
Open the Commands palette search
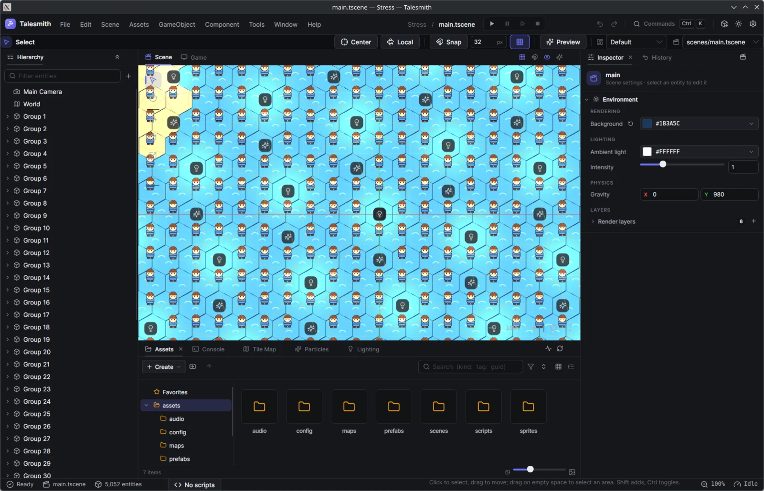click(669, 24)
